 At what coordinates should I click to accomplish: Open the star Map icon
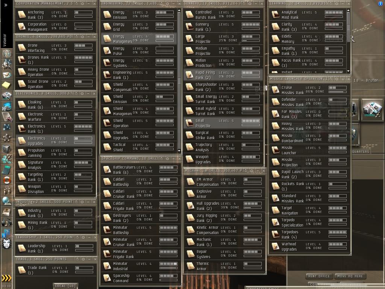[7, 127]
